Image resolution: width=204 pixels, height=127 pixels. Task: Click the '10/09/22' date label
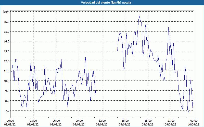194,124
